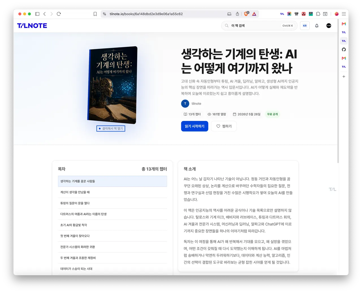
Task: Add a new tab with the plus icon
Action: pyautogui.click(x=344, y=77)
